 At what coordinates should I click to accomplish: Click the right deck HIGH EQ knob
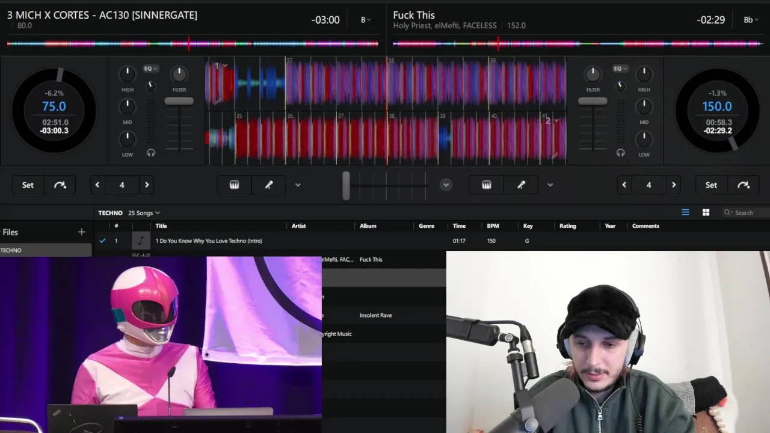(644, 74)
